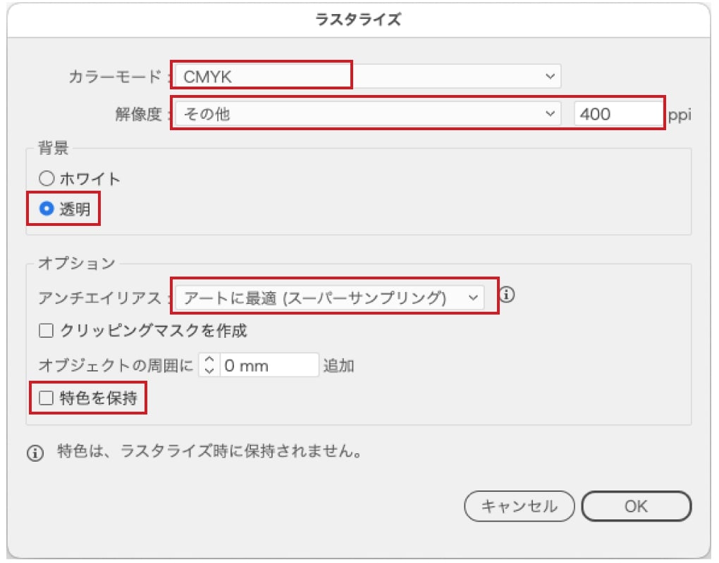Dismiss the dialog with キャンセル
The width and height of the screenshot is (719, 563).
pos(519,506)
